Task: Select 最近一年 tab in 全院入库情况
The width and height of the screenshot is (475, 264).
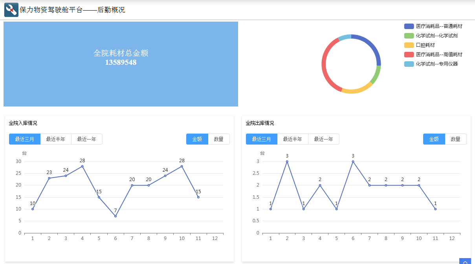Action: [x=87, y=139]
